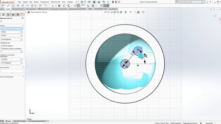Viewport: 221px width, 124px height.
Task: Click the user login icon
Action: click(x=207, y=2)
